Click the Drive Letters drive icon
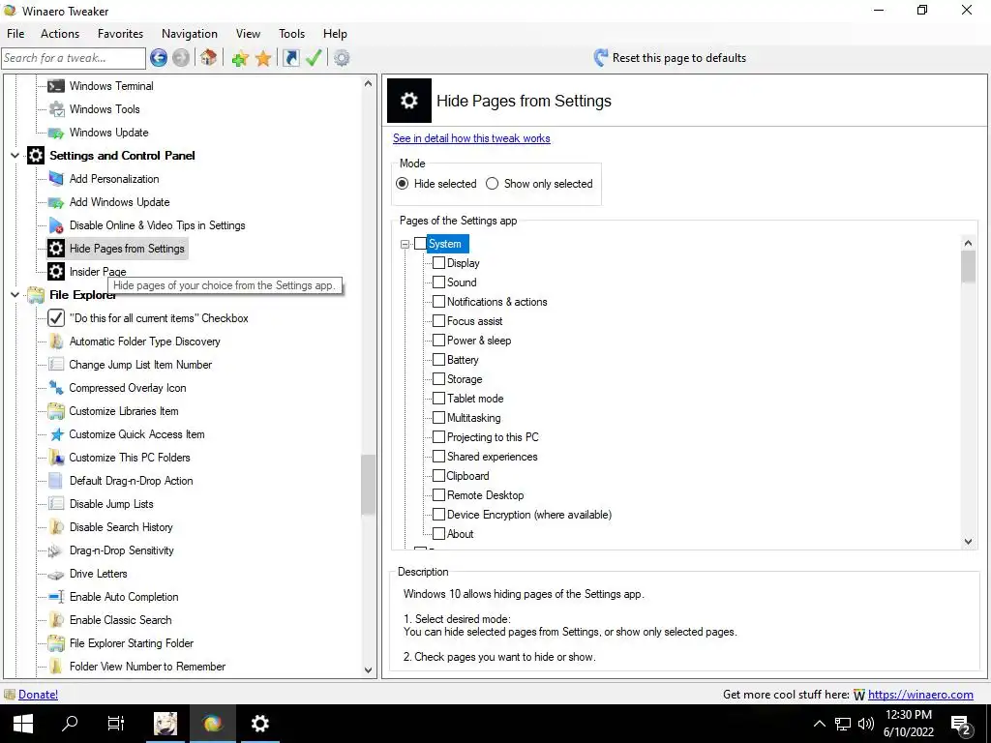The height and width of the screenshot is (743, 991). coord(56,575)
